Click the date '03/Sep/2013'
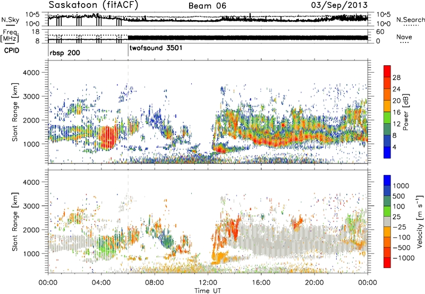 click(x=339, y=5)
